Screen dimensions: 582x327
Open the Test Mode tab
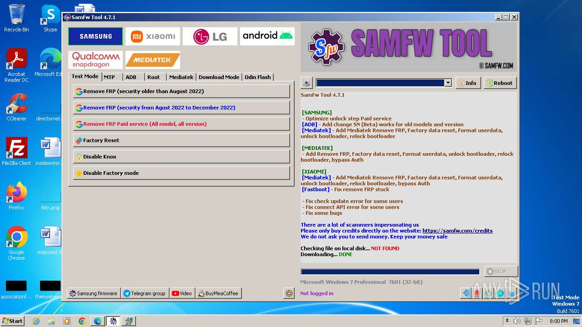pyautogui.click(x=85, y=76)
